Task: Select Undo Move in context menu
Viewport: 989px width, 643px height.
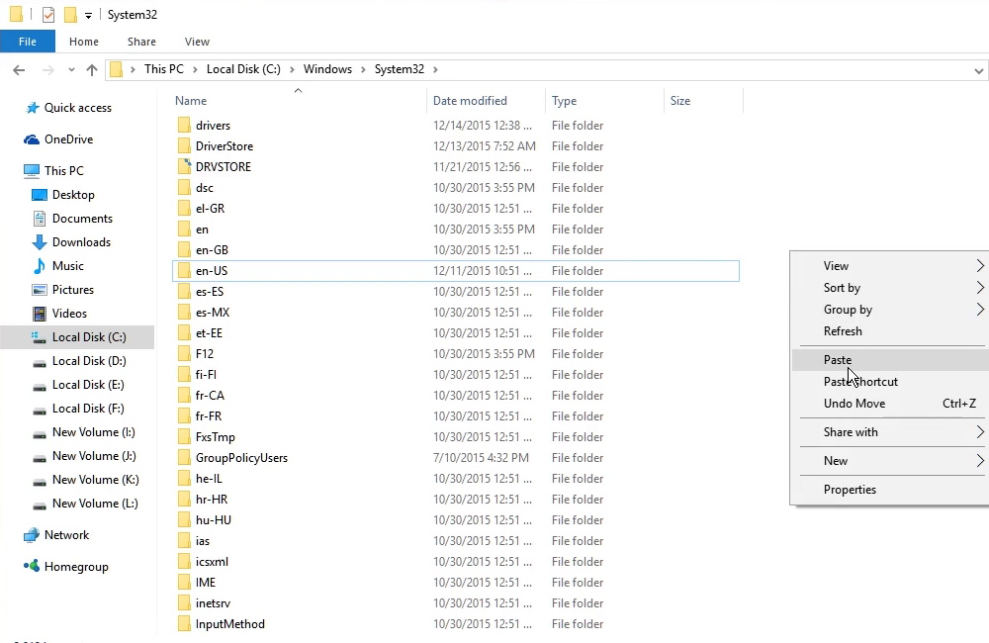Action: point(889,404)
